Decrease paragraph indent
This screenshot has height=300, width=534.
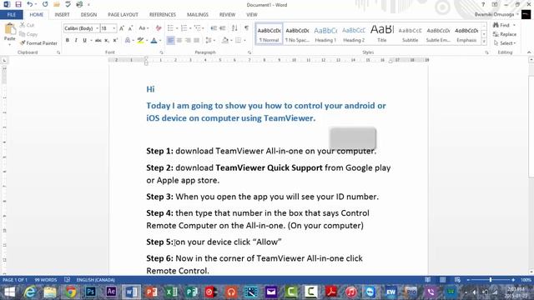214,28
